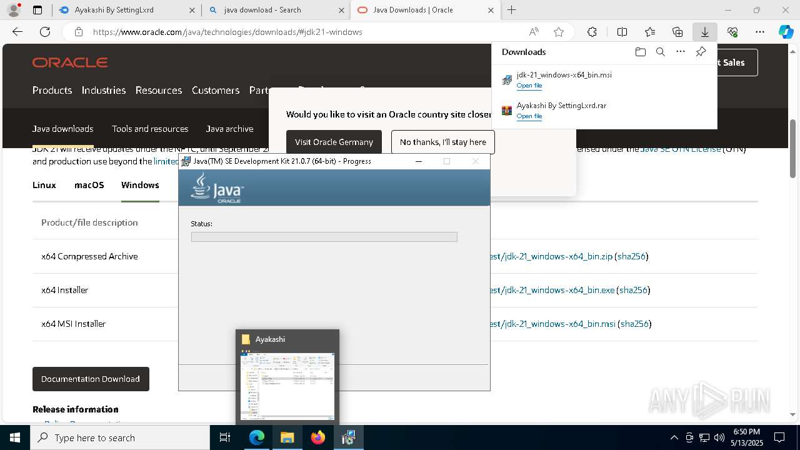Open file link for Ayakashi rar
This screenshot has height=450, width=800.
click(529, 116)
